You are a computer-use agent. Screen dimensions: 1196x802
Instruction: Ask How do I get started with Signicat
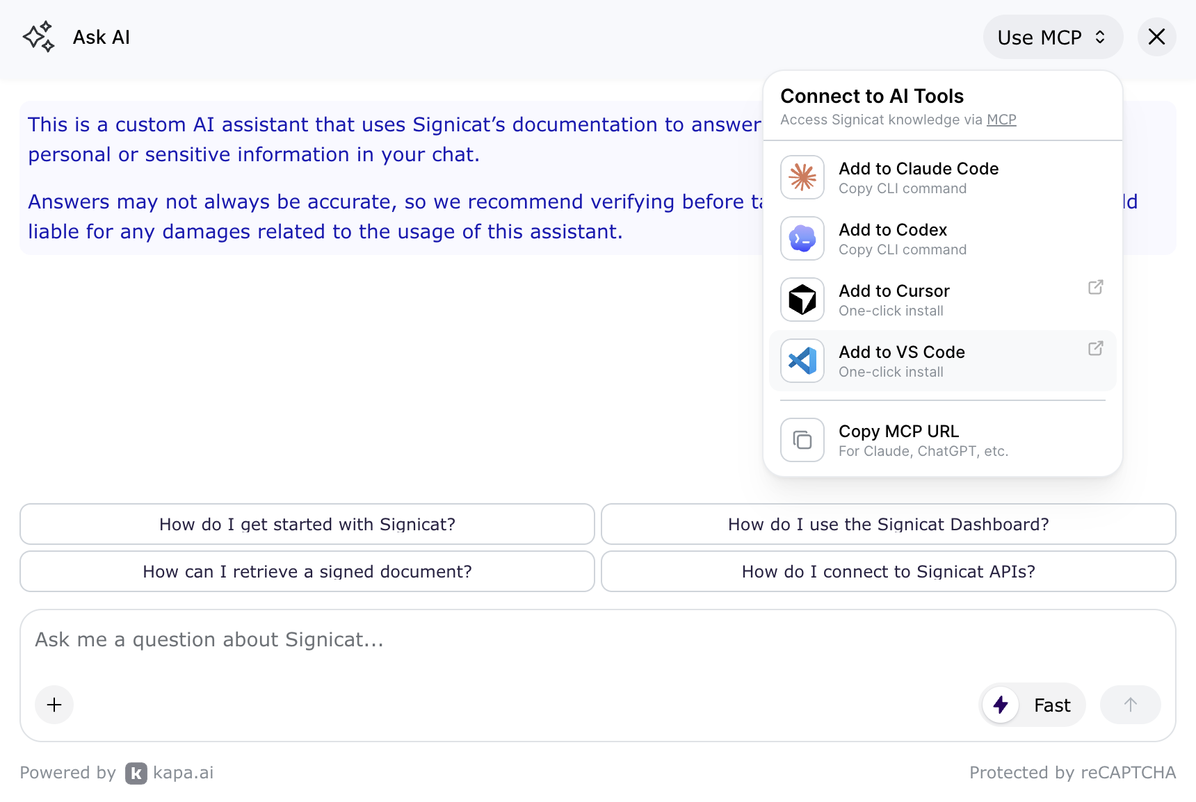[x=307, y=524]
